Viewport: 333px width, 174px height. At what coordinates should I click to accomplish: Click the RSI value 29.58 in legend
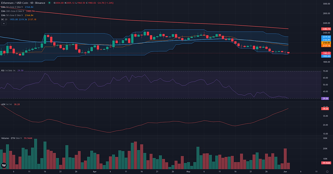(20, 71)
